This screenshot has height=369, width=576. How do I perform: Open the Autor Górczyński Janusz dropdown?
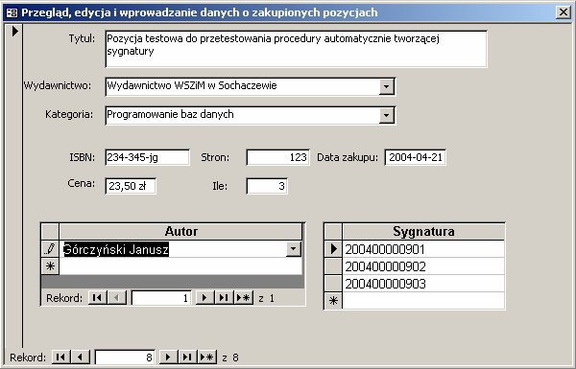point(294,249)
